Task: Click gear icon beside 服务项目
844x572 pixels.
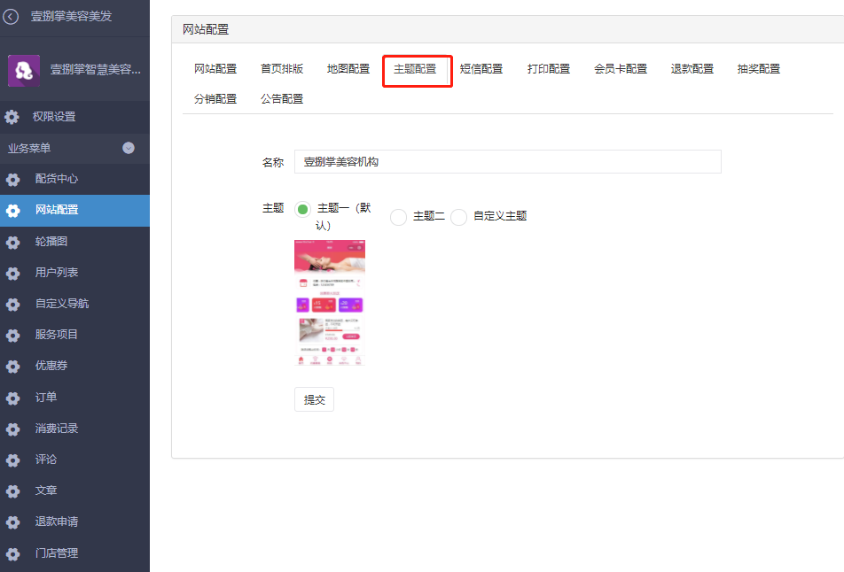Action: [x=13, y=336]
